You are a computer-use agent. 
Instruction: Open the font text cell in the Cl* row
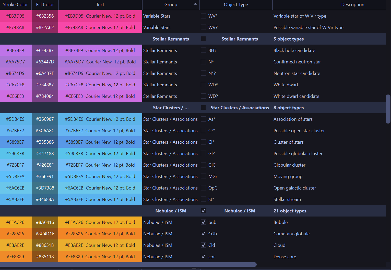100,142
